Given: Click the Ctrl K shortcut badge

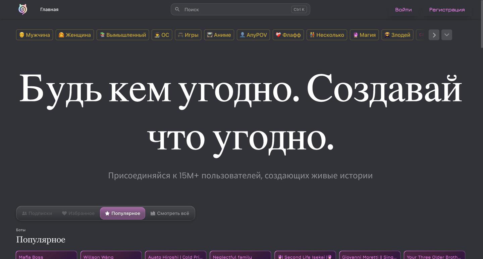Looking at the screenshot, I should pyautogui.click(x=299, y=9).
